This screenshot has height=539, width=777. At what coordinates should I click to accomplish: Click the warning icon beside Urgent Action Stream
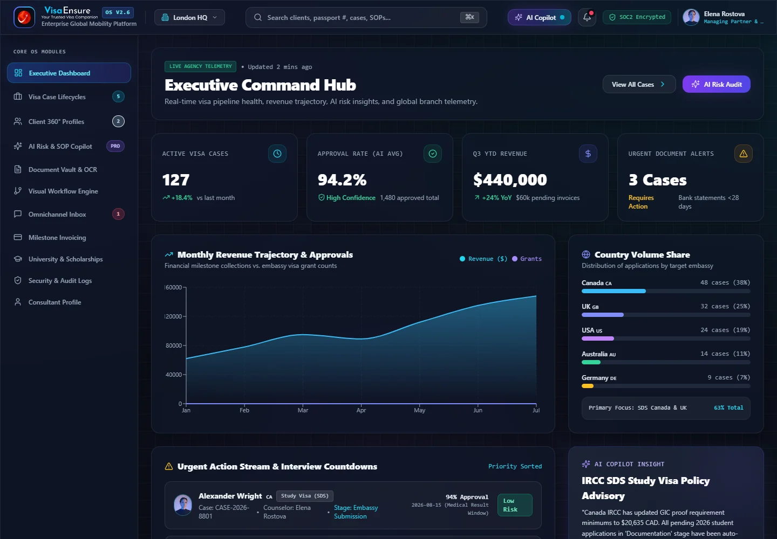tap(169, 466)
